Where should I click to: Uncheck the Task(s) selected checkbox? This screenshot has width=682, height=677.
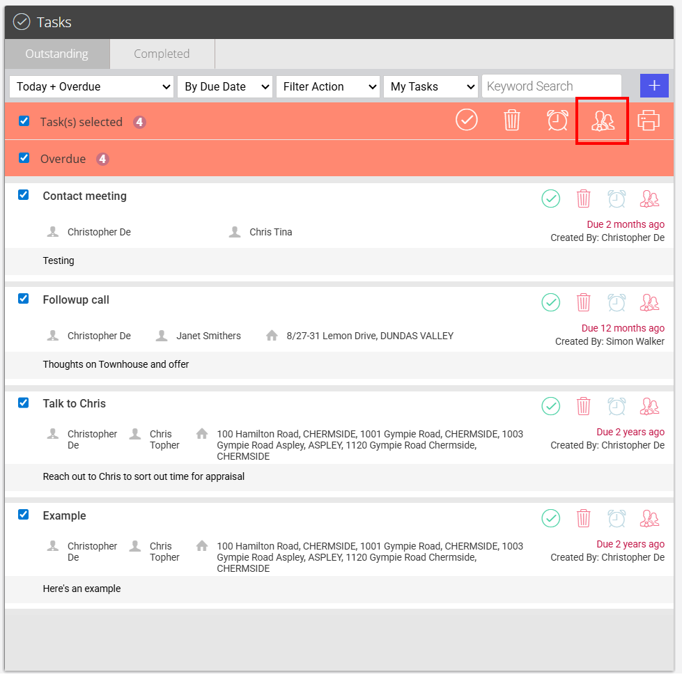point(24,121)
